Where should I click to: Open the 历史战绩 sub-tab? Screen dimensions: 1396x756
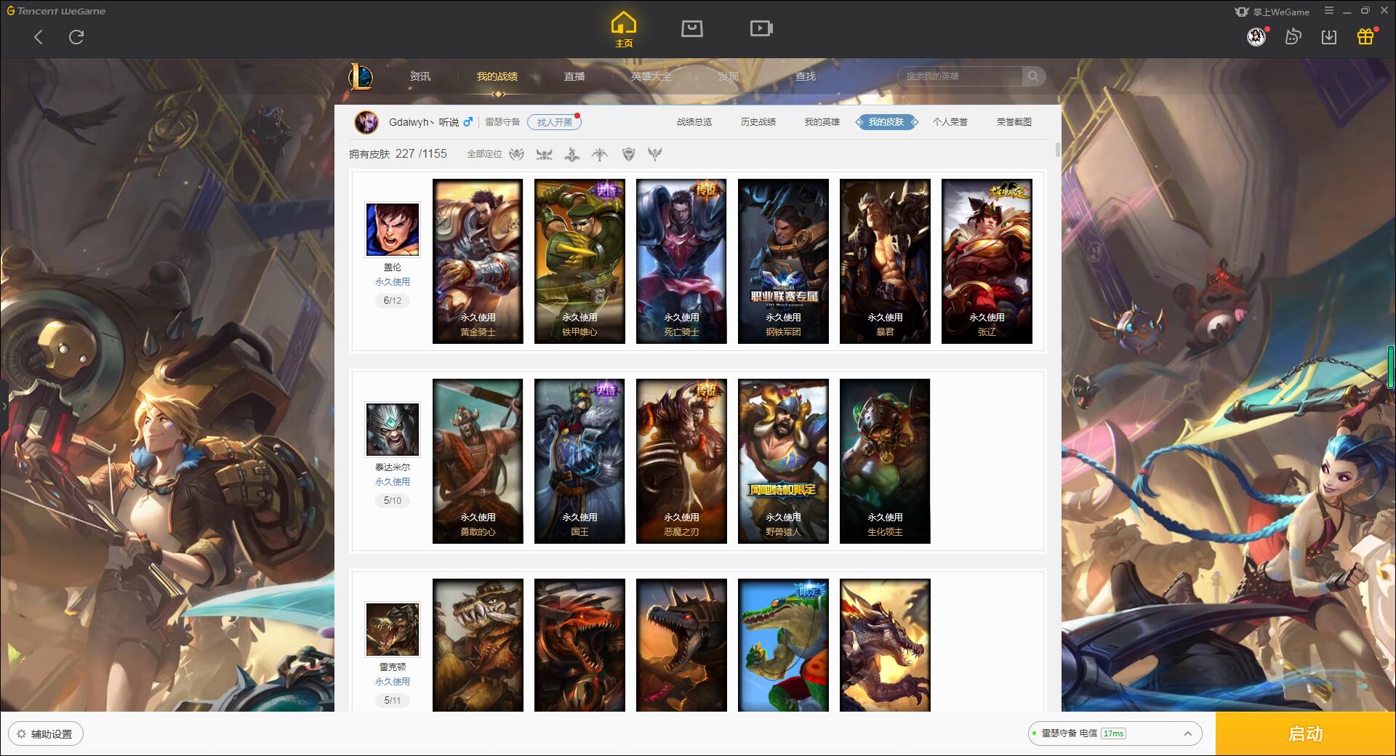[758, 122]
